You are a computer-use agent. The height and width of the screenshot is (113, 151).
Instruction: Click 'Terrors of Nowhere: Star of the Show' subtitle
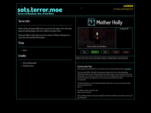[36, 14]
